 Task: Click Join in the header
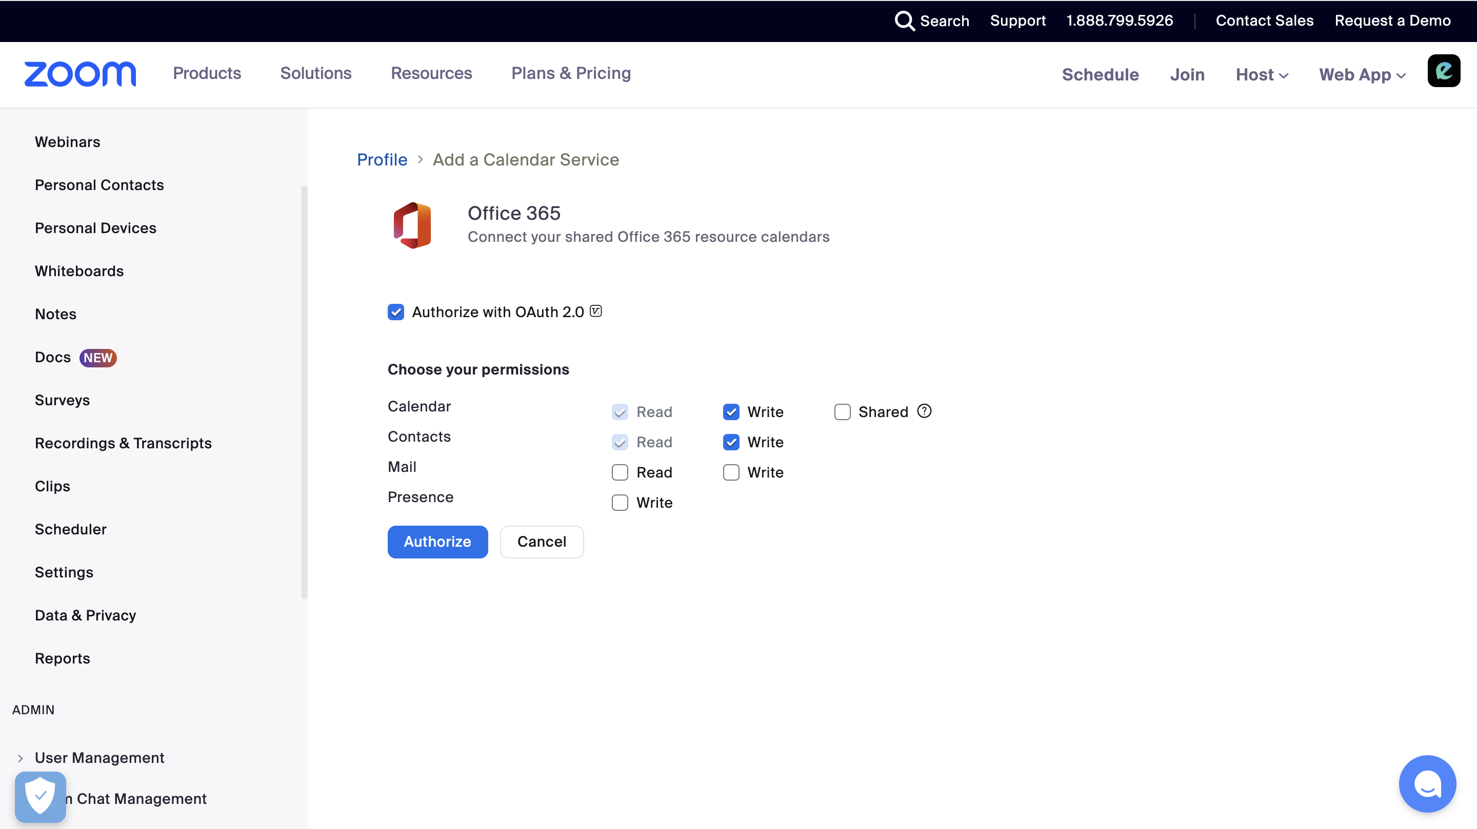pos(1187,74)
